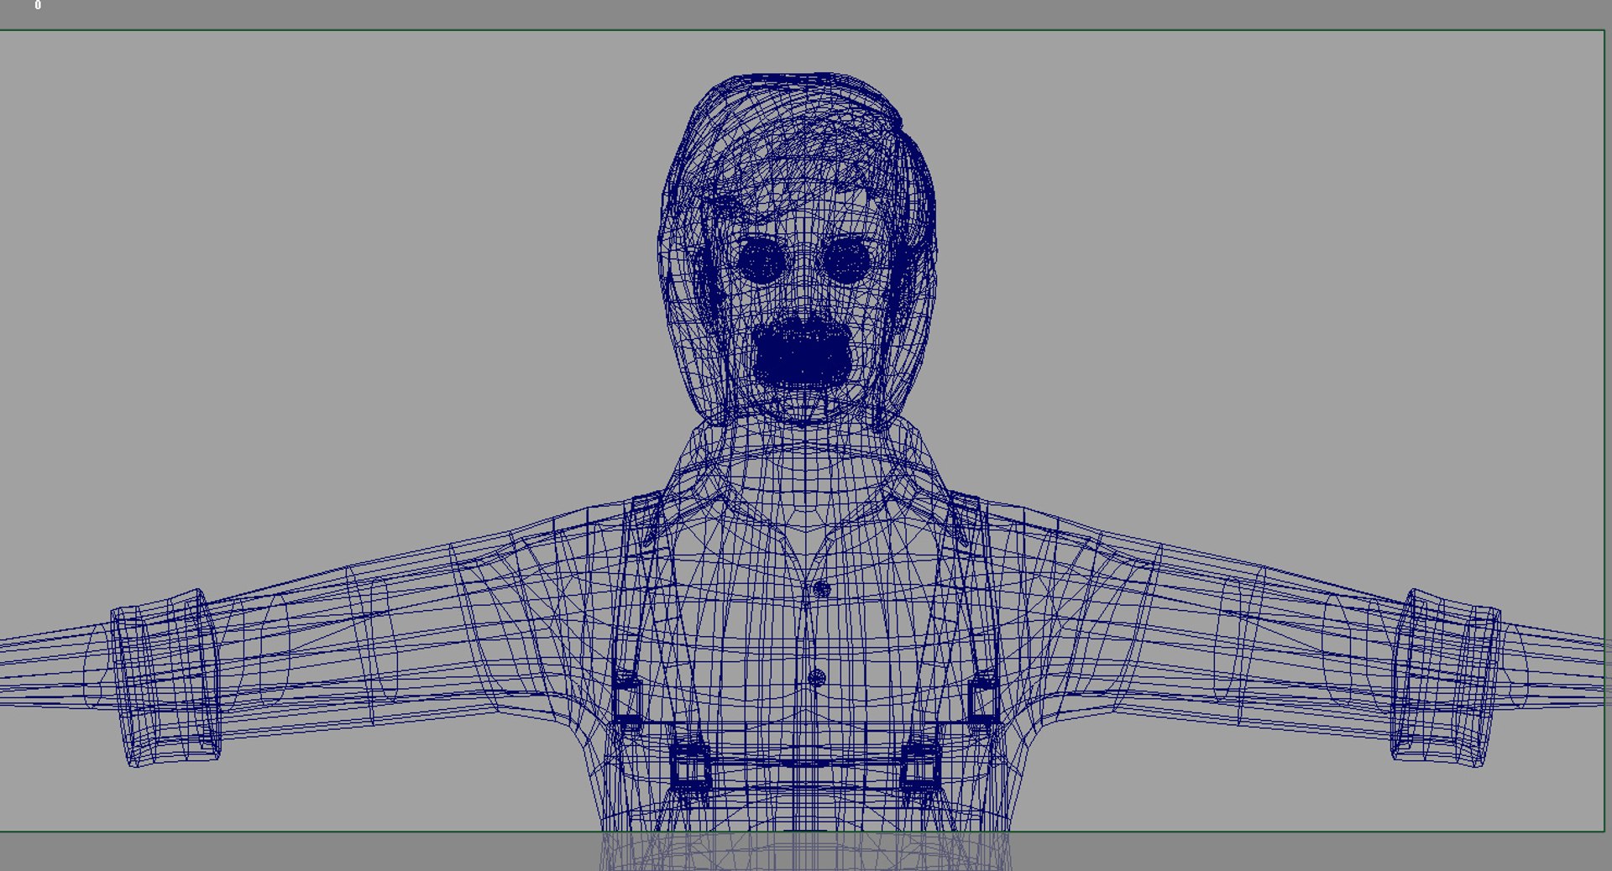Screen dimensions: 1612x871
Task: Select the lower shirt button mesh
Action: [816, 678]
